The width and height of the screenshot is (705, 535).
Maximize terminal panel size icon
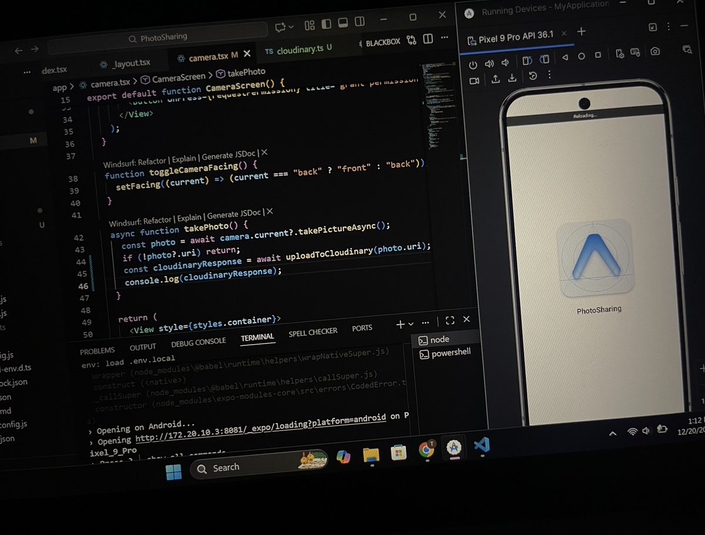[x=450, y=321]
